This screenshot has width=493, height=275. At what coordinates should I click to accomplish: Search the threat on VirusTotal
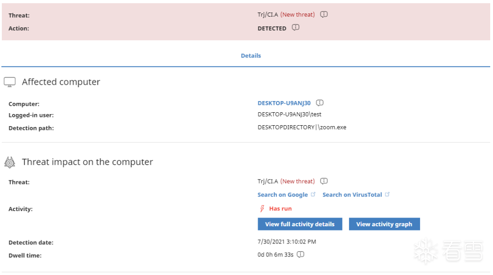352,195
